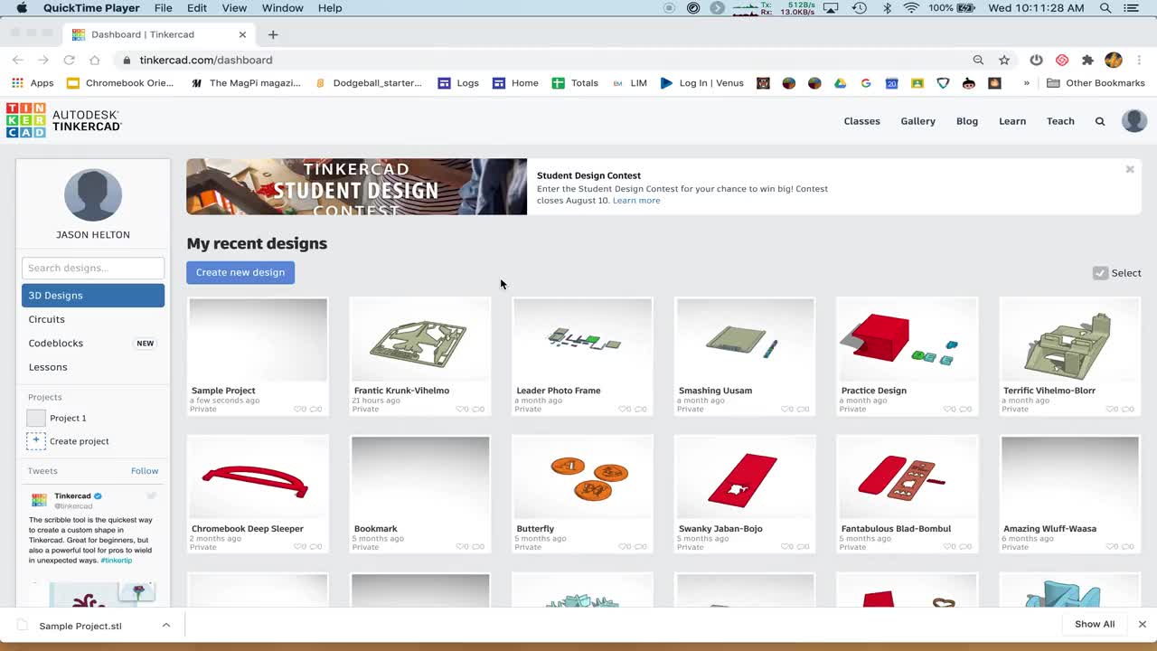Toggle the Select checkbox

[x=1100, y=273]
